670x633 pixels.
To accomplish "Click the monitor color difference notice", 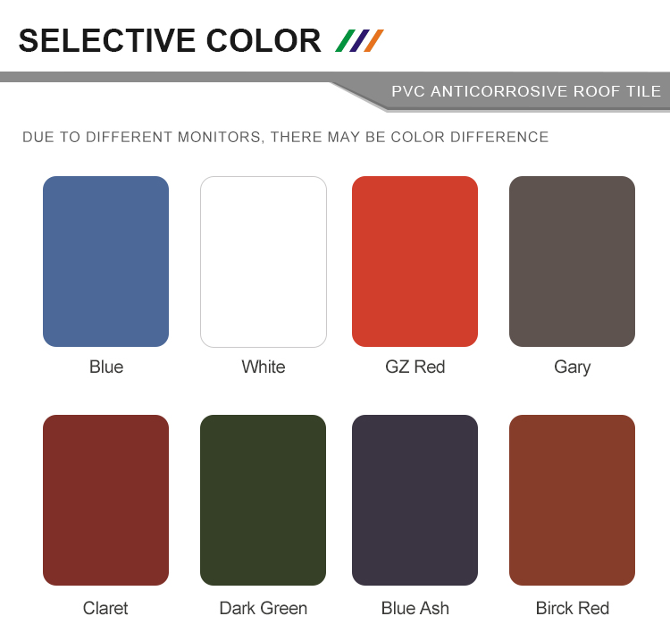I will [285, 137].
